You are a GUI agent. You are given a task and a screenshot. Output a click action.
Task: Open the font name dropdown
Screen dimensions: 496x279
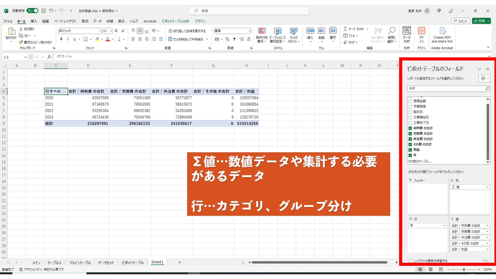(x=100, y=31)
